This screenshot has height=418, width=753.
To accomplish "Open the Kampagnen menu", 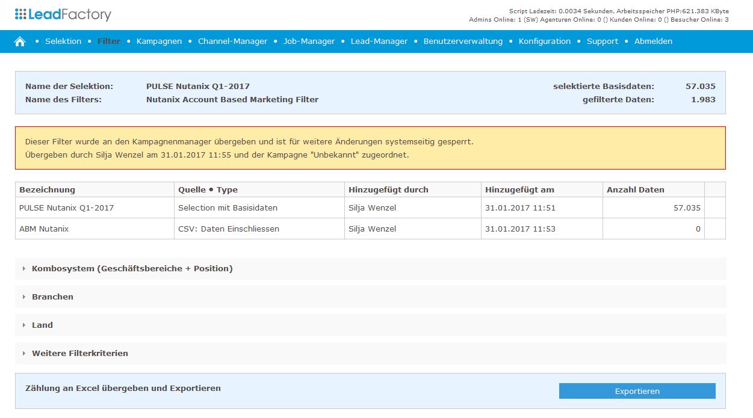I will (x=159, y=41).
